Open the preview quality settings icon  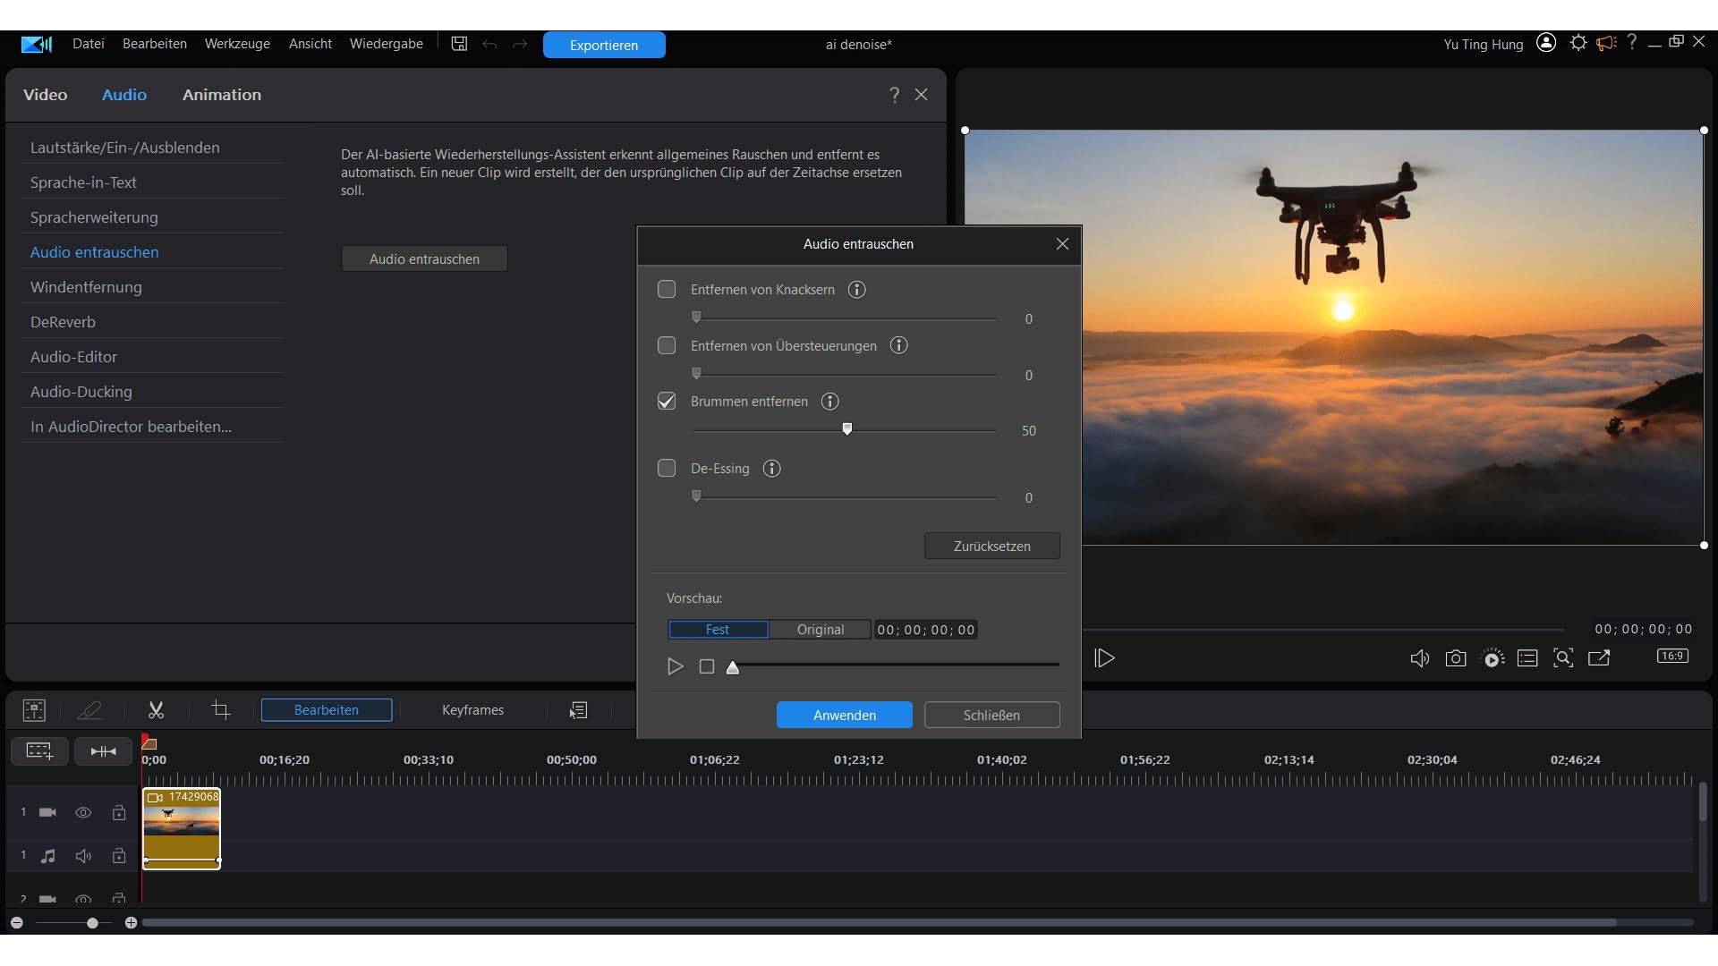click(x=1493, y=659)
